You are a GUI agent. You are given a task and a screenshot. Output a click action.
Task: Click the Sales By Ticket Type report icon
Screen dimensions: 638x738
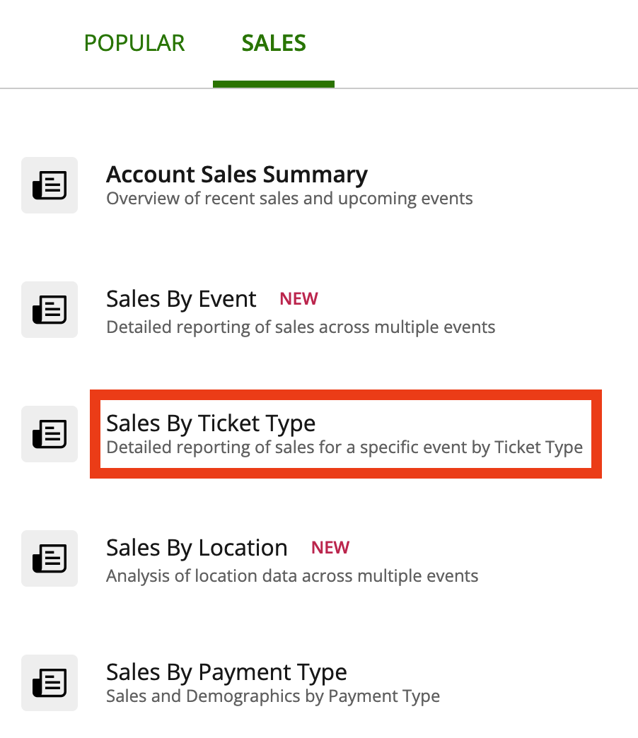point(49,434)
